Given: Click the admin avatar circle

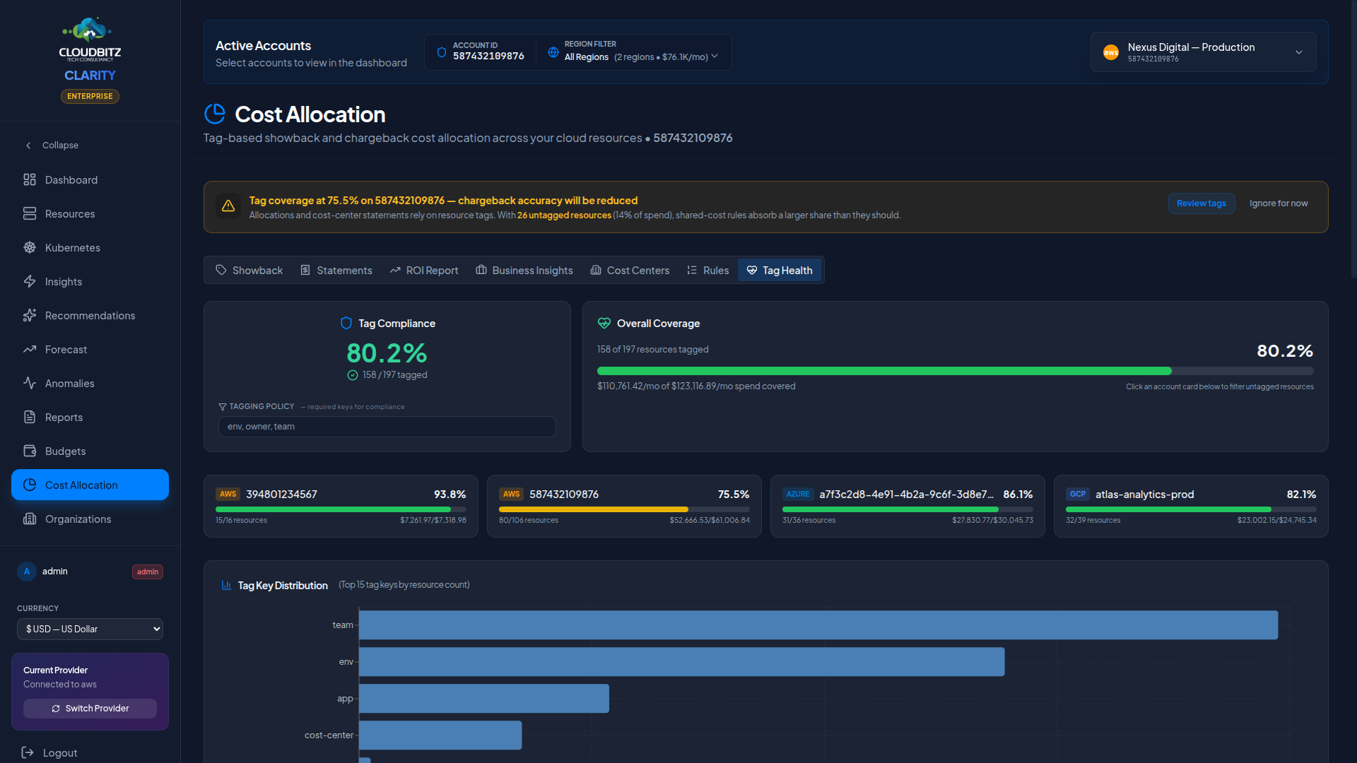Looking at the screenshot, I should [x=27, y=572].
